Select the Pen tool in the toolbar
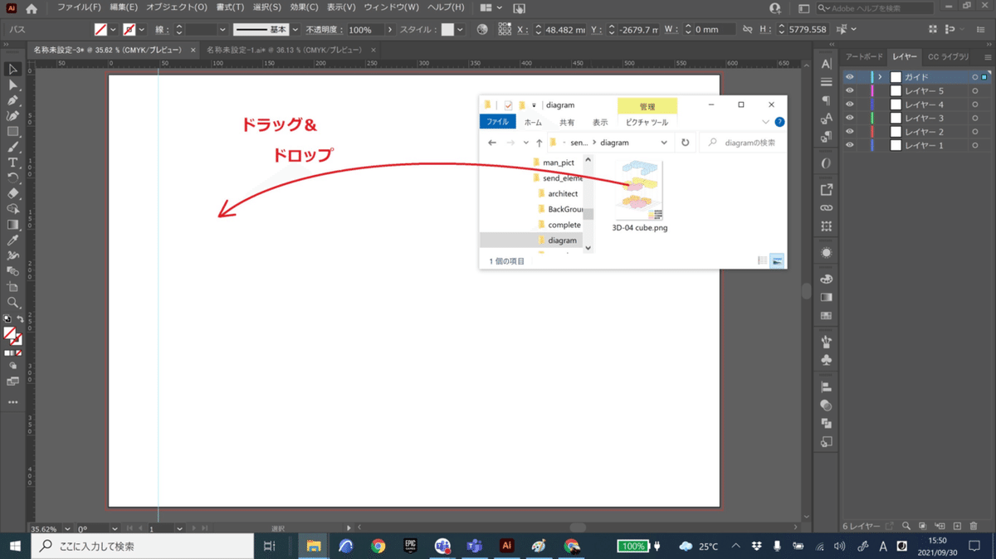 pos(12,101)
